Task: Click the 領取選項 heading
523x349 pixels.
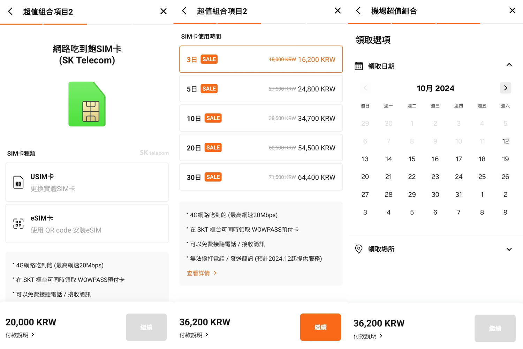Action: [373, 40]
